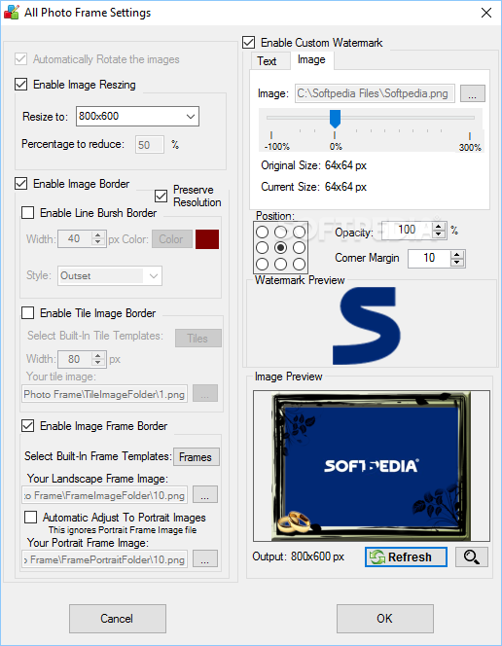Select the top-right watermark position radio
Image resolution: width=502 pixels, height=646 pixels.
click(299, 232)
